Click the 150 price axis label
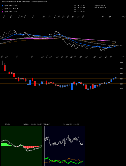This screenshot has height=166, width=126. coord(121,63)
